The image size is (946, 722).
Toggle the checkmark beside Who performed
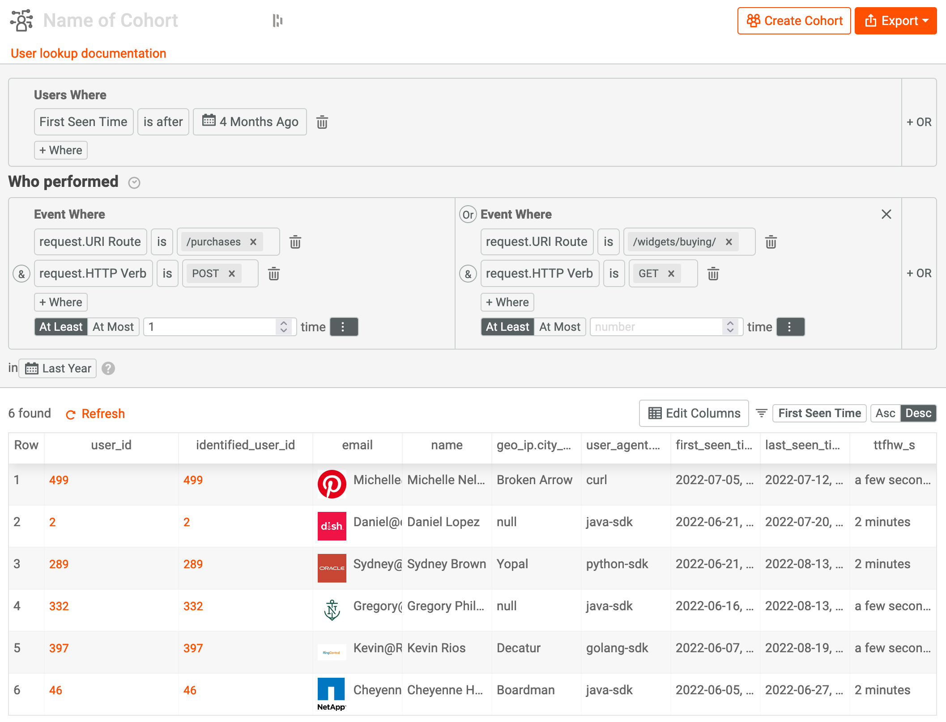134,183
